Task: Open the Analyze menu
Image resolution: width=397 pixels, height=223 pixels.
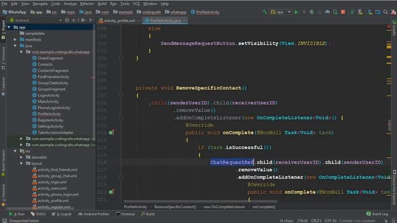Action: (70, 4)
